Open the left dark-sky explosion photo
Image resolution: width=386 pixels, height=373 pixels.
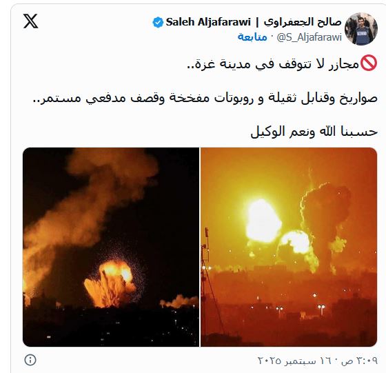click(x=111, y=247)
